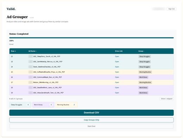Click ad name UGC_SleepStory_Sarah_v2_VAL_PCP
Viewport: 183px width, 138px height.
[47, 56]
